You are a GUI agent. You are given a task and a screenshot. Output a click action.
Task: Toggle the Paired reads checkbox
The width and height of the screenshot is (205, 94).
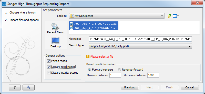click(49, 61)
